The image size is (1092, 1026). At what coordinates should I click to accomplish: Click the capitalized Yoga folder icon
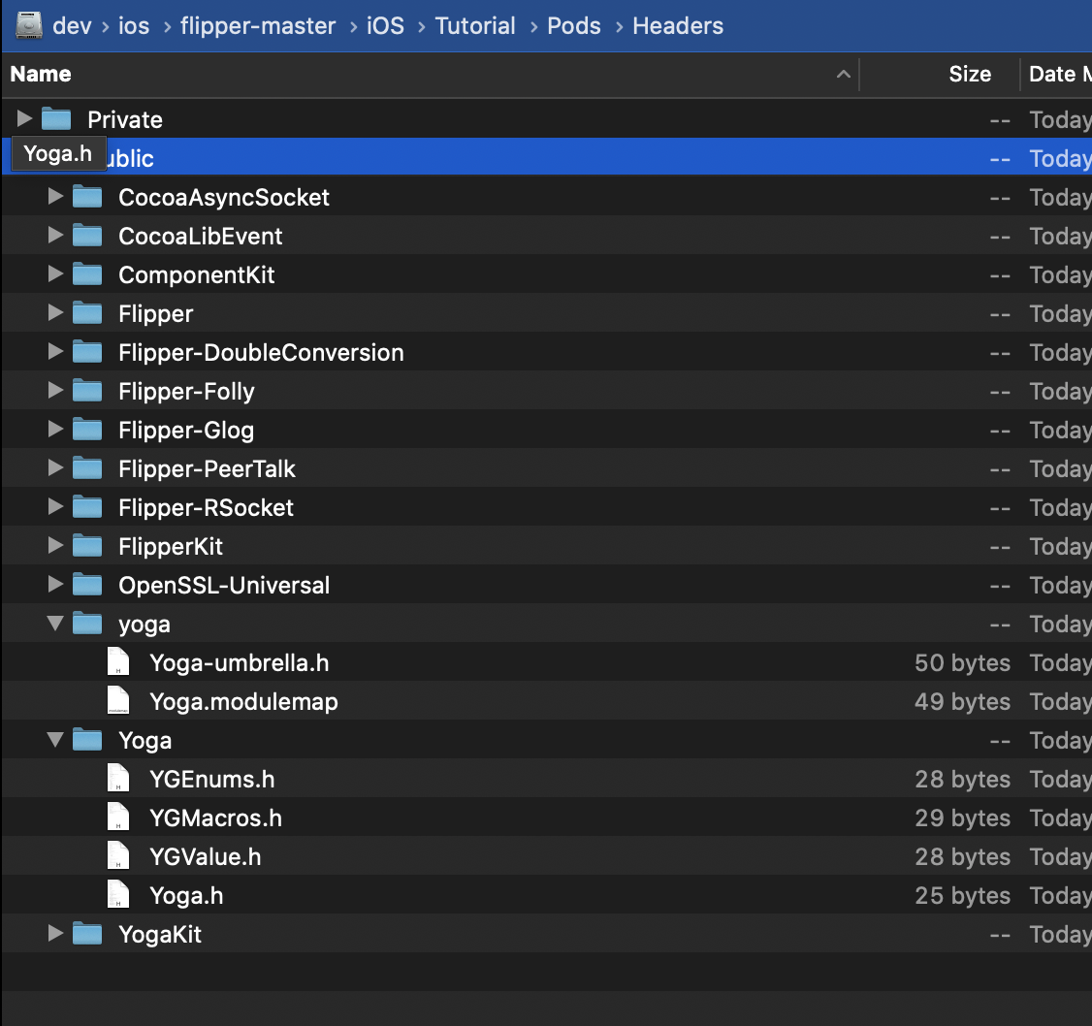87,740
